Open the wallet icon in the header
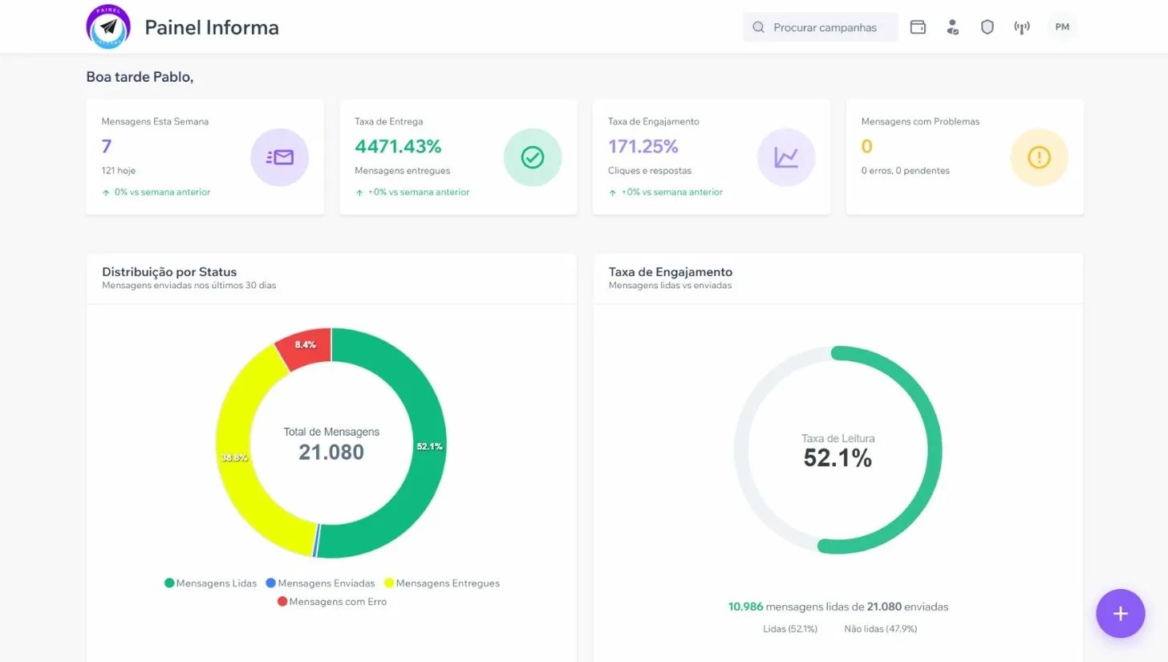Viewport: 1168px width, 662px height. [x=917, y=26]
